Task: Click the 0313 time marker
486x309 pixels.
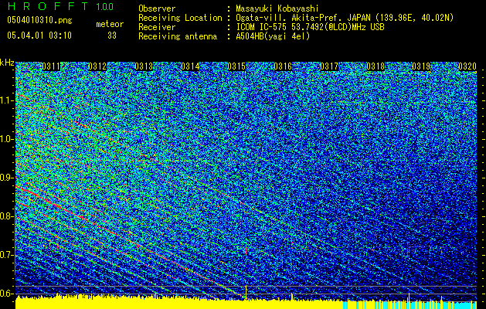Action: click(144, 66)
